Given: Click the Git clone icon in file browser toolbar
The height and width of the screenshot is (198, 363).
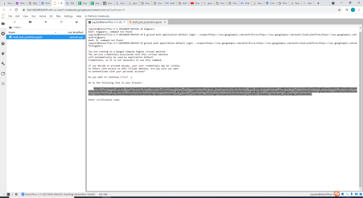Looking at the screenshot, I should pos(77,22).
